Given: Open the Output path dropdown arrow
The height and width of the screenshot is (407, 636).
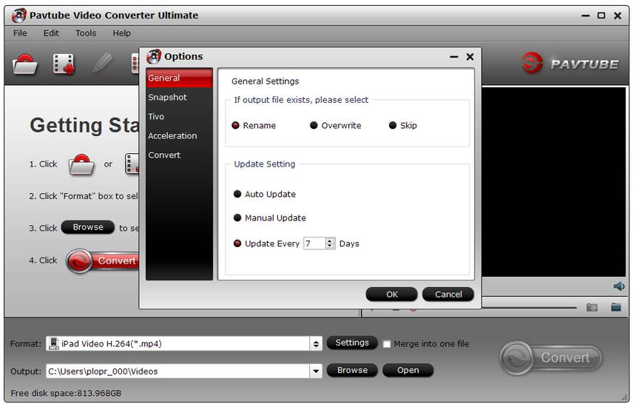Looking at the screenshot, I should 316,371.
